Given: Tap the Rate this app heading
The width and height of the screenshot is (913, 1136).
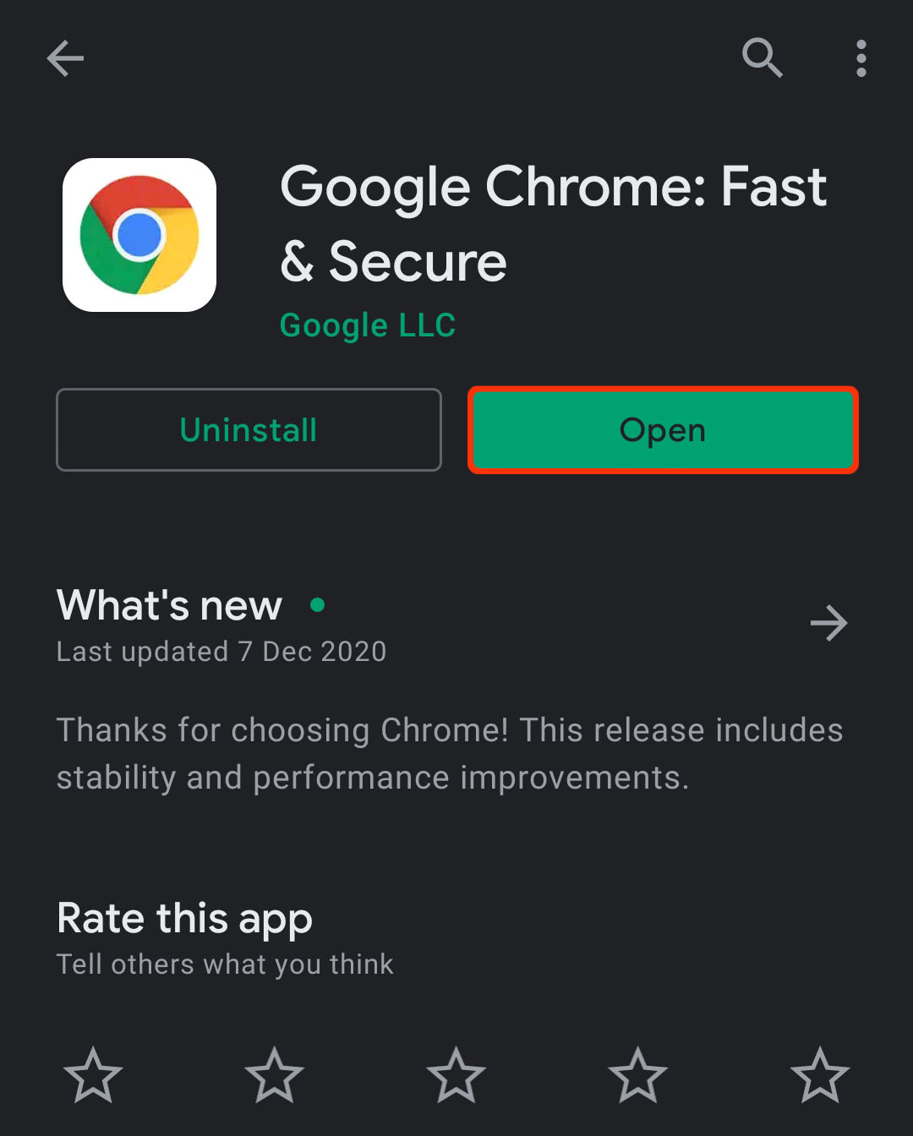Looking at the screenshot, I should click(x=184, y=919).
